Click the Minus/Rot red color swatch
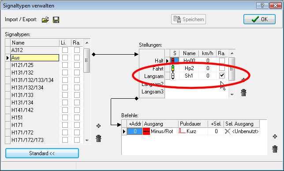This screenshot has width=284, height=171. click(x=146, y=131)
